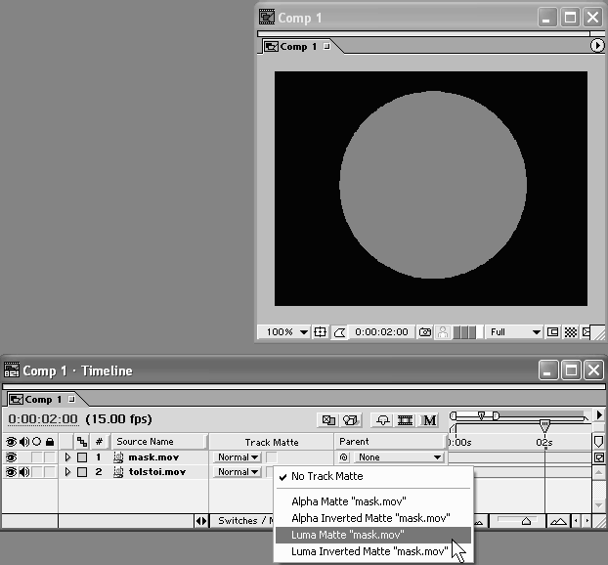
Task: Click the shy layers icon in Timeline
Action: coord(382,420)
